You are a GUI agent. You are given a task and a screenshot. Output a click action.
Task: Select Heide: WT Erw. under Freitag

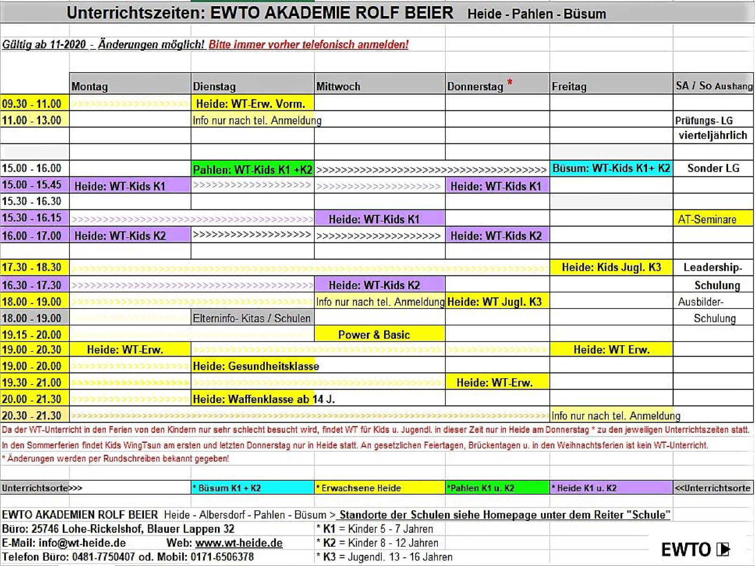tap(612, 350)
